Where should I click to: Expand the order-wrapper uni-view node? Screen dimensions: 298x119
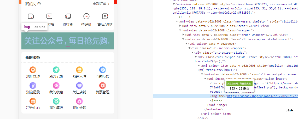point(183,35)
